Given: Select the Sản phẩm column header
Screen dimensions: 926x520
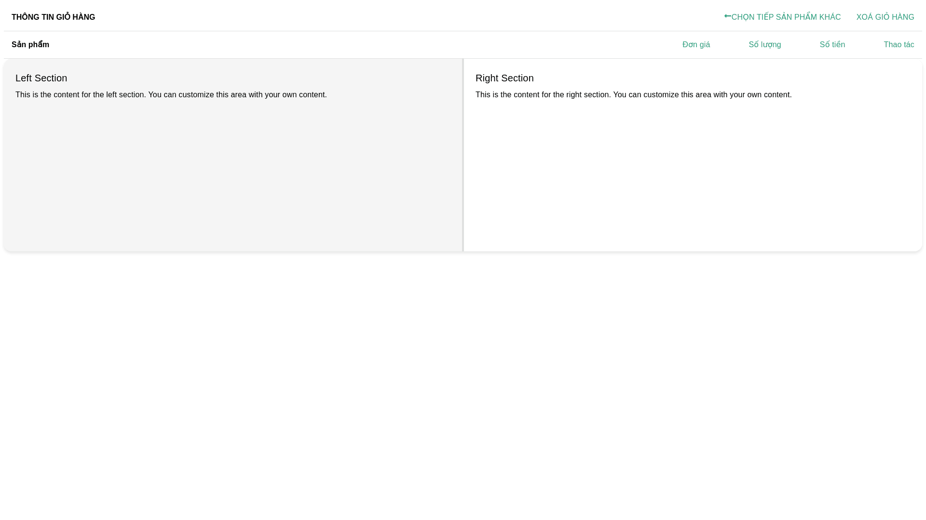Looking at the screenshot, I should pyautogui.click(x=30, y=45).
